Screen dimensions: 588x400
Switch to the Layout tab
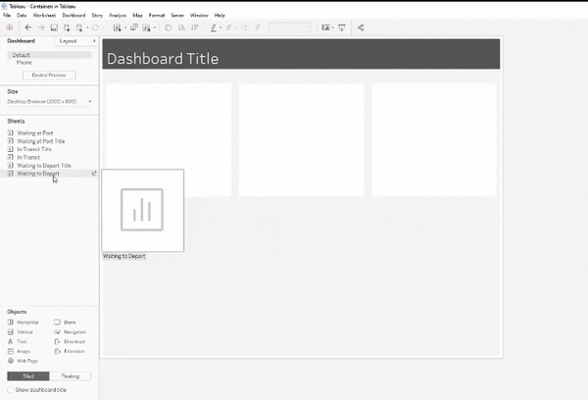[x=68, y=41]
